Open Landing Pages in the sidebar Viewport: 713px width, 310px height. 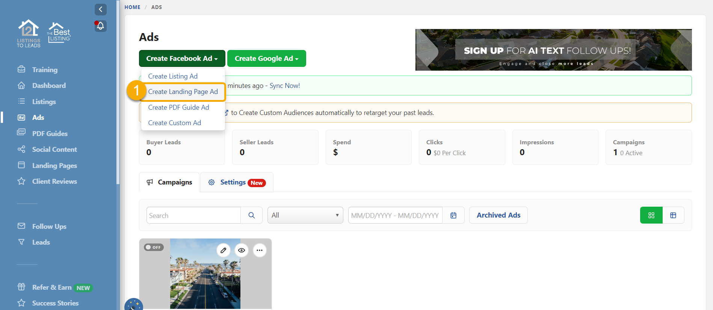(54, 165)
